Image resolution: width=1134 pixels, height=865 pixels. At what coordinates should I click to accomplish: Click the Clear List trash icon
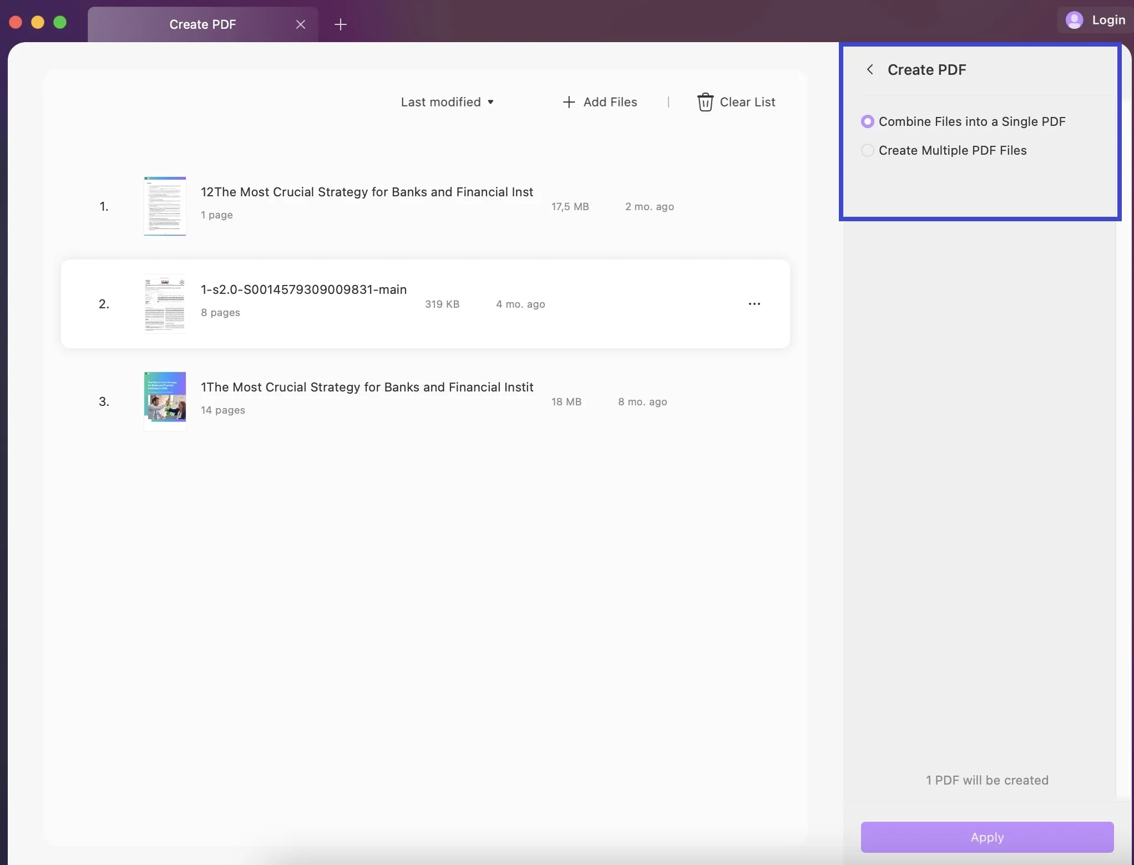[704, 102]
